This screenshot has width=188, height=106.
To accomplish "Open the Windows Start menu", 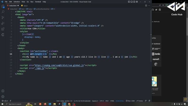I will [x=2, y=104].
